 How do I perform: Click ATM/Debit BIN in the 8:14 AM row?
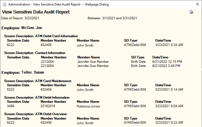click(135, 89)
